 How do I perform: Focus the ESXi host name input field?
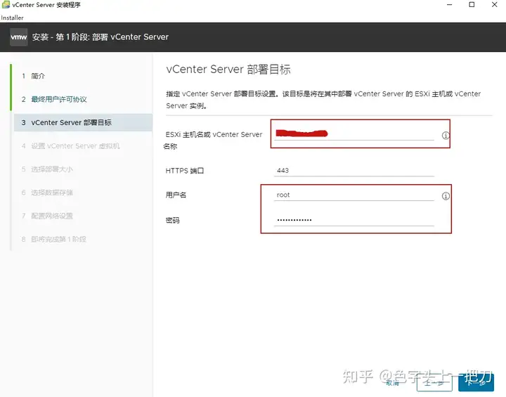[x=354, y=134]
